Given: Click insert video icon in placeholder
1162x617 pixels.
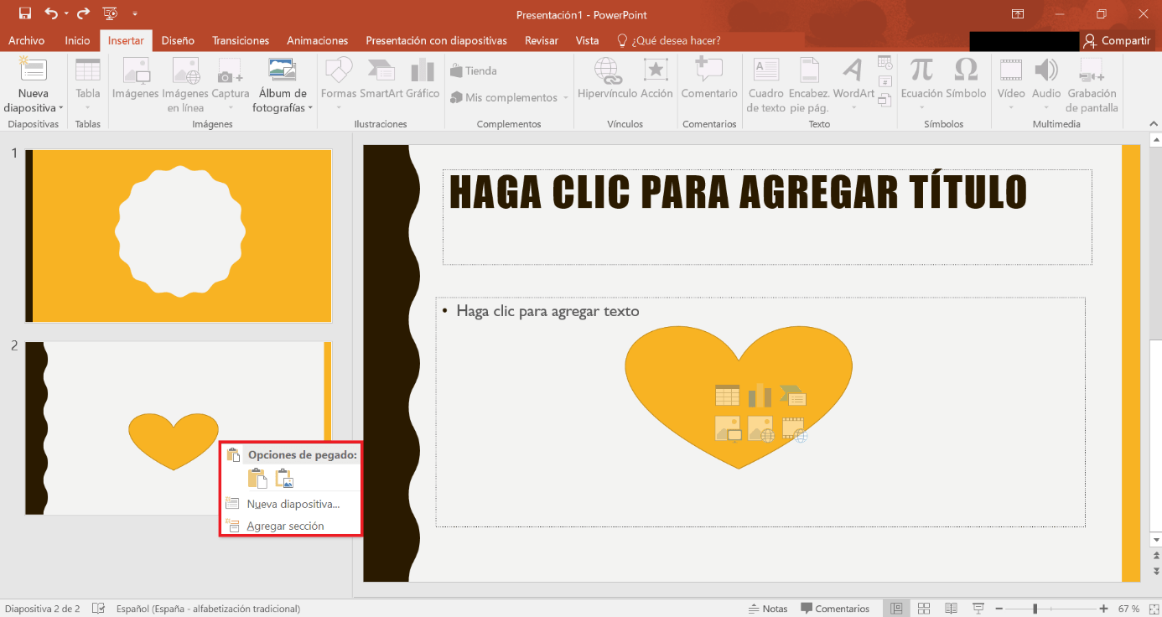Looking at the screenshot, I should [x=795, y=428].
